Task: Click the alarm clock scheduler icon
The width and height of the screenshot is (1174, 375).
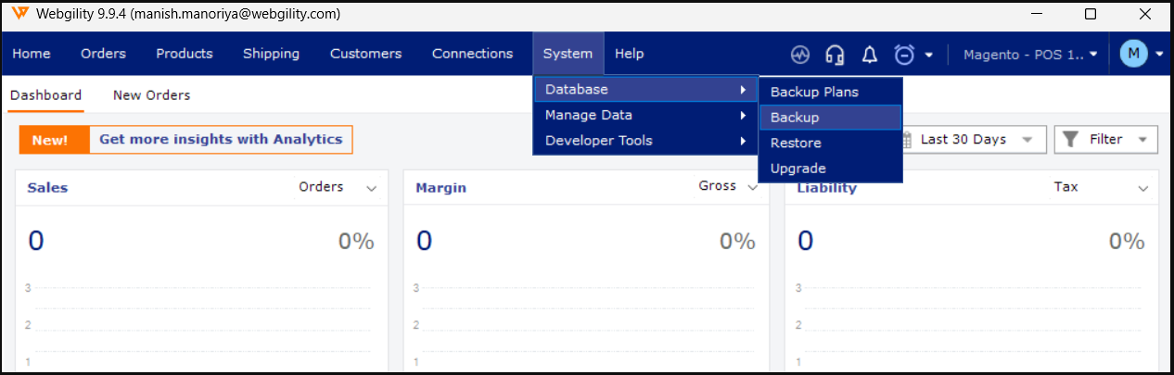Action: point(904,55)
